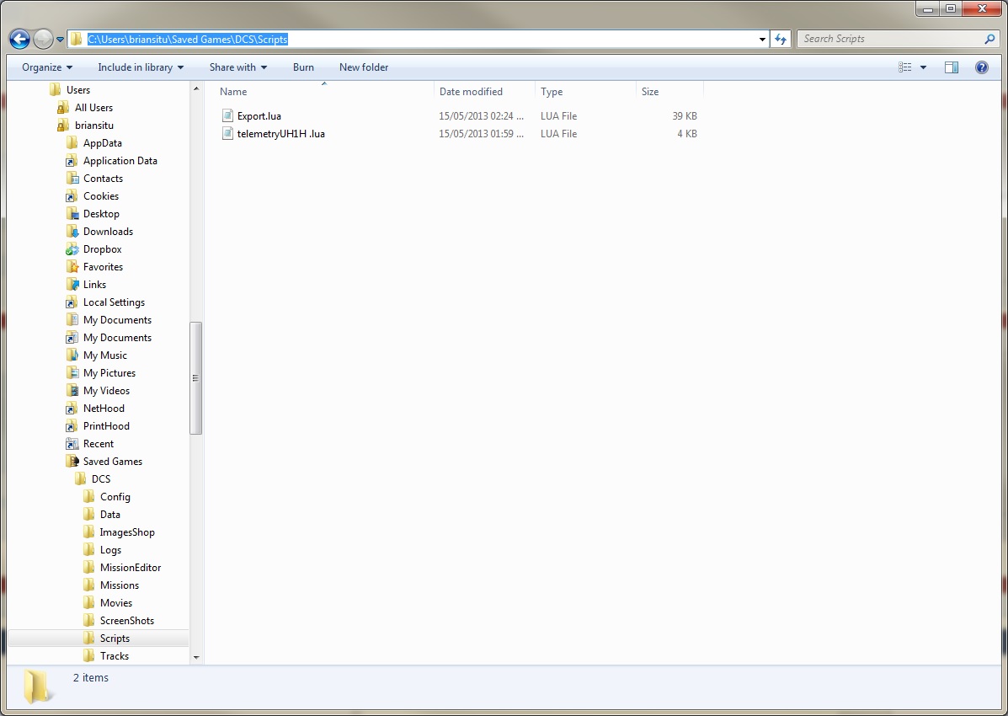
Task: Open the Share with menu
Action: pos(237,67)
